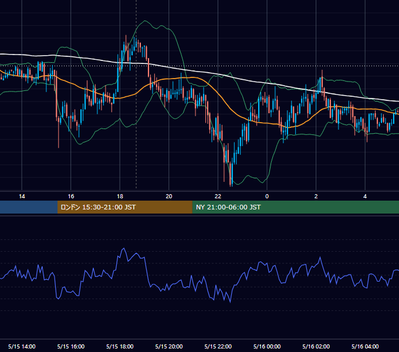
Task: Click the 18 hour label on price chart axis
Action: (x=120, y=197)
